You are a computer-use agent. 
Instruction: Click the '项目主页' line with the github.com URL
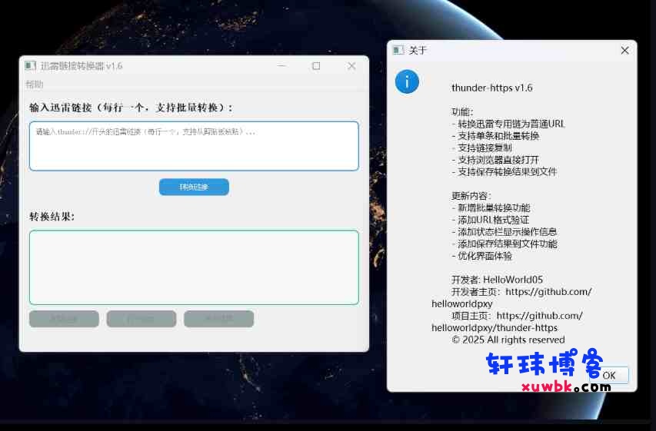[x=508, y=321]
